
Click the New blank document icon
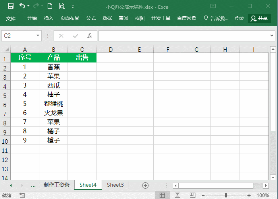tap(50, 6)
